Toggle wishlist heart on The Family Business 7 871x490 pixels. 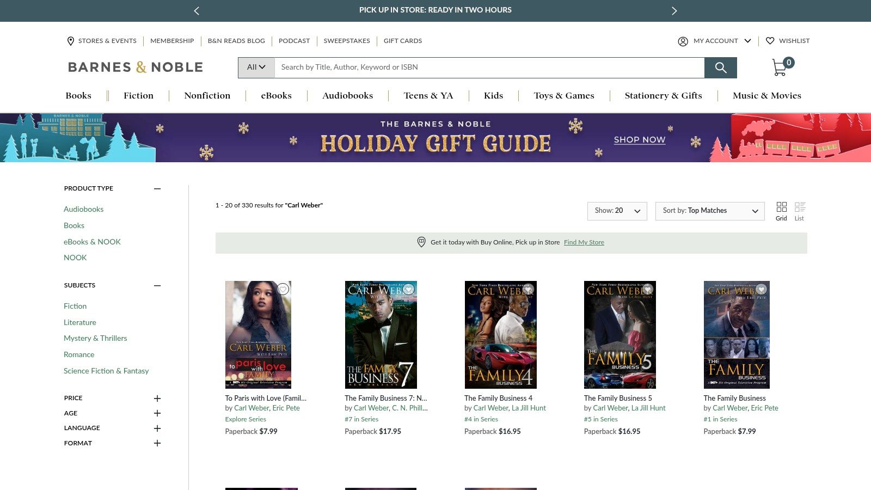click(408, 289)
